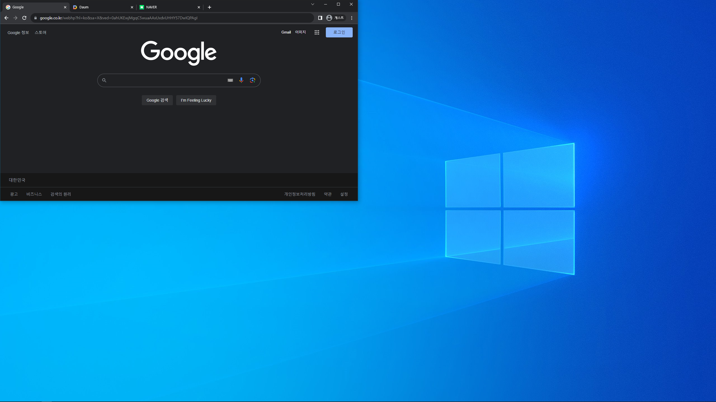
Task: View site info via the padlock icon
Action: click(36, 18)
